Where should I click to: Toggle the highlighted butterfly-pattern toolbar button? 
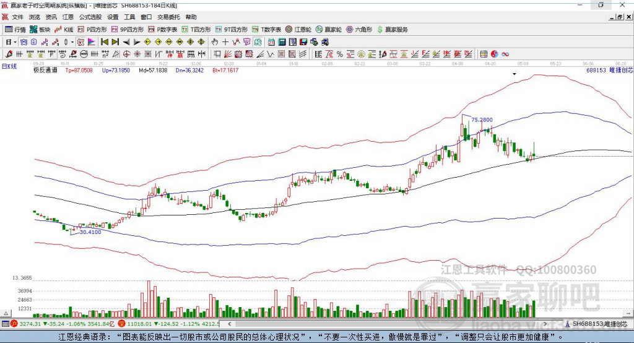pos(24,41)
